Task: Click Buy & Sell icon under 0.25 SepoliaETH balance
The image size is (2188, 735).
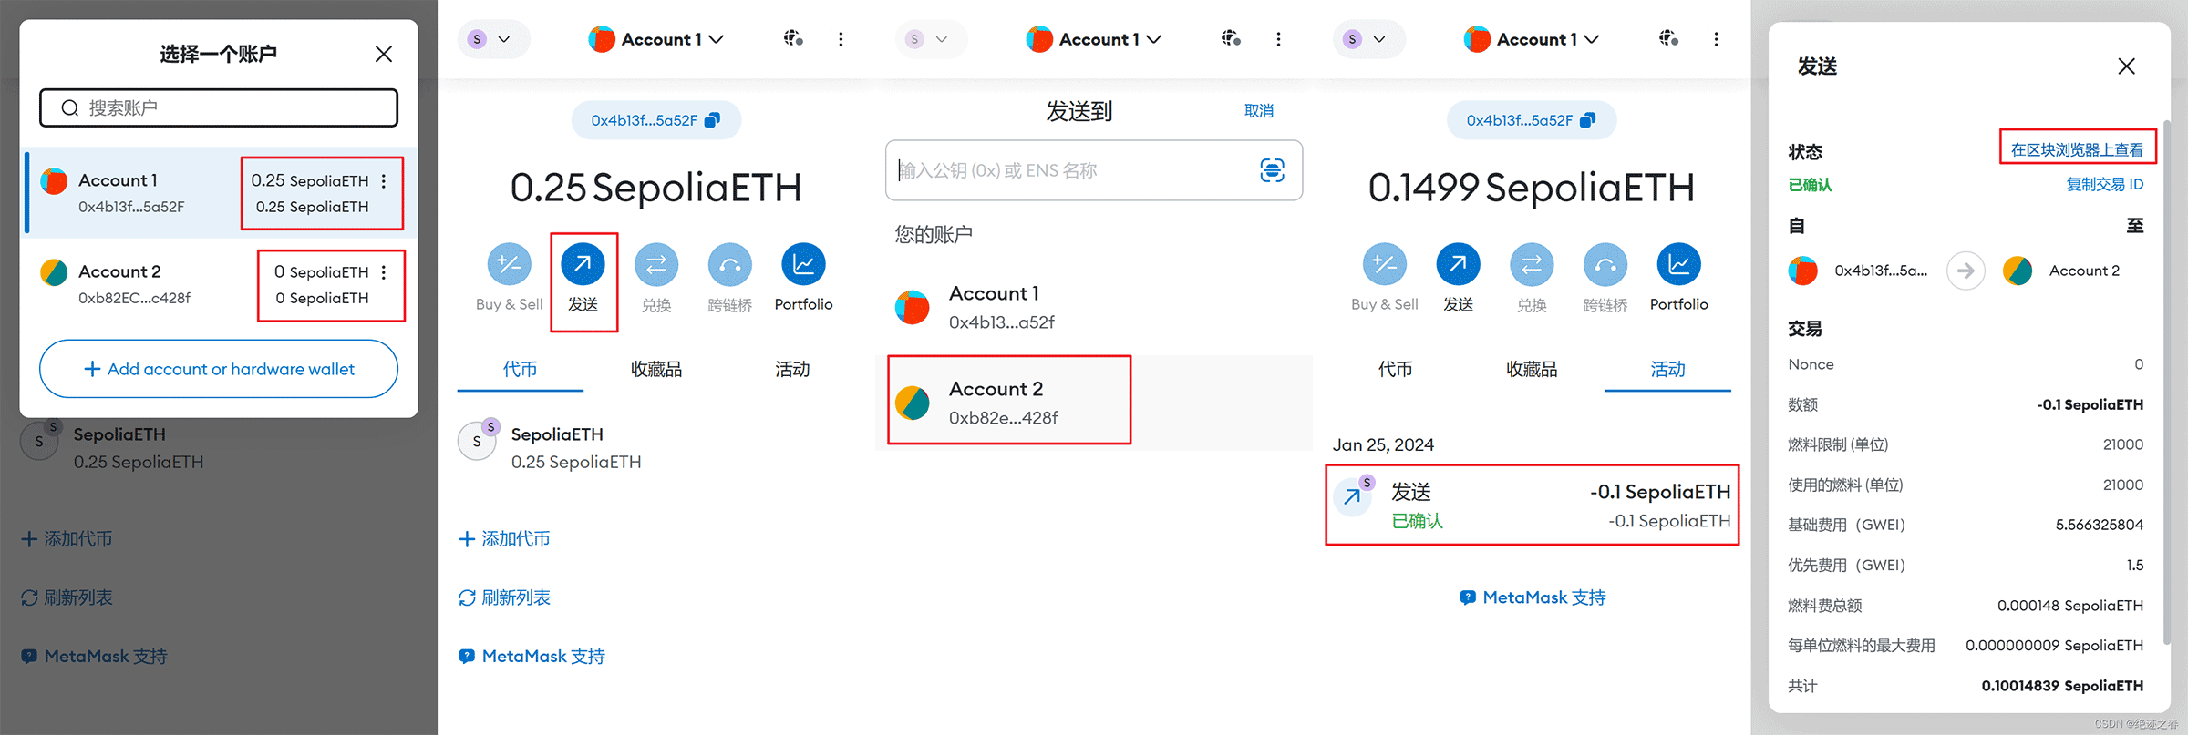Action: click(509, 265)
